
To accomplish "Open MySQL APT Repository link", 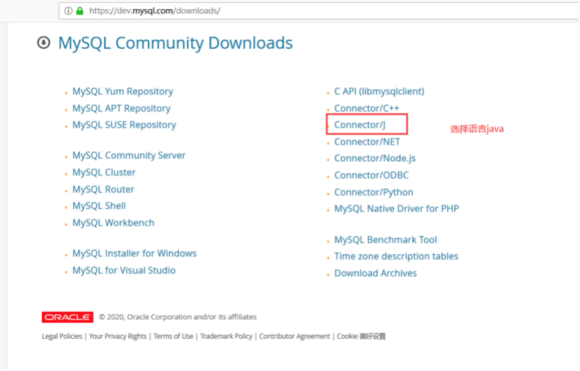I will (121, 108).
